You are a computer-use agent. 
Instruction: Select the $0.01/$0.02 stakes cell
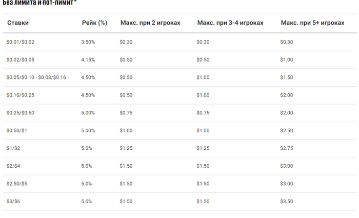[21, 42]
